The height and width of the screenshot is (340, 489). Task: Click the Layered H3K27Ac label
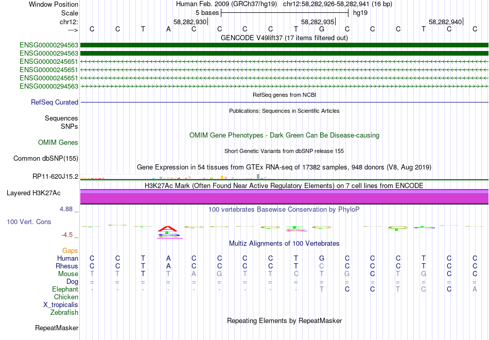click(x=33, y=193)
